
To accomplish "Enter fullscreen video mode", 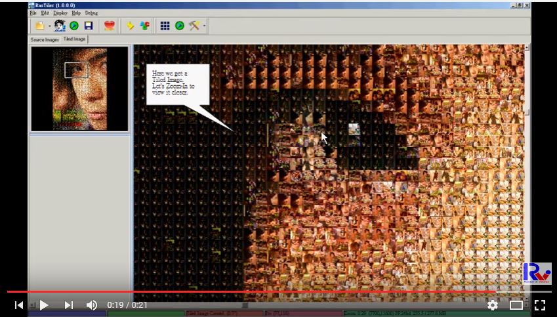I will 539,305.
